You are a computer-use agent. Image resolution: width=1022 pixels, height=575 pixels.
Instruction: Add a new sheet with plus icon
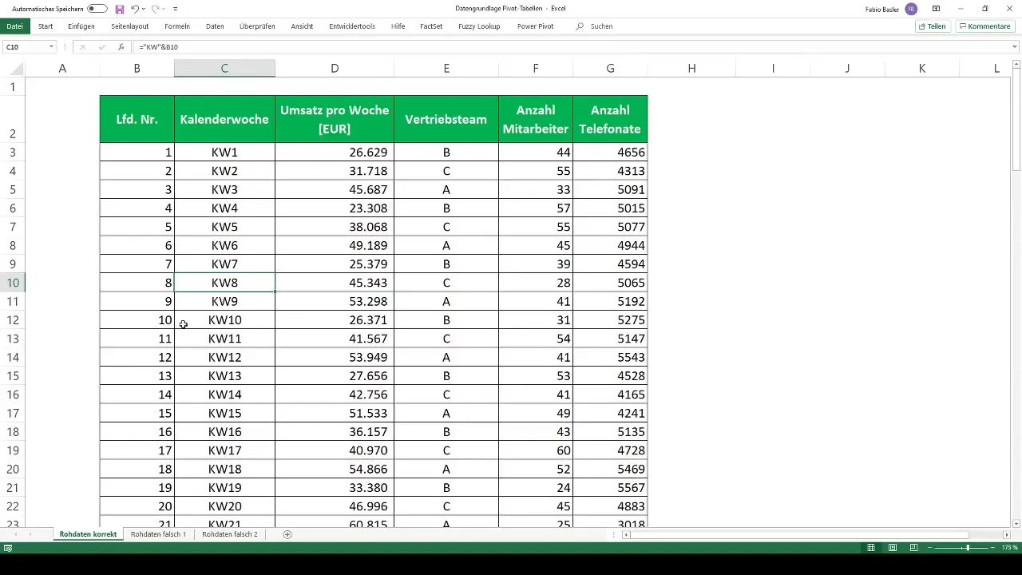pos(287,534)
